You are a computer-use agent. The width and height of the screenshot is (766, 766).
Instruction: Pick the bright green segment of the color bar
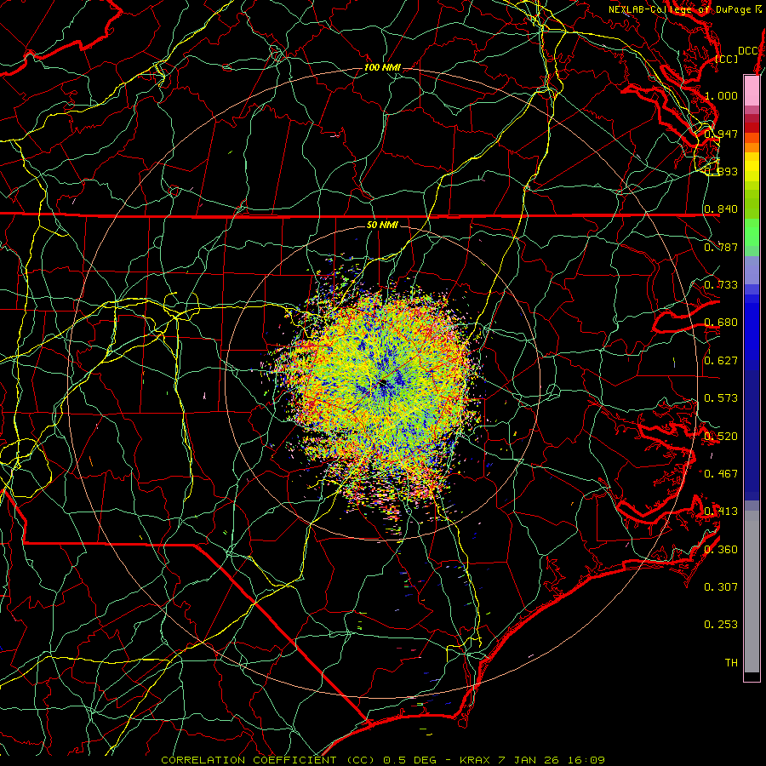click(x=752, y=233)
